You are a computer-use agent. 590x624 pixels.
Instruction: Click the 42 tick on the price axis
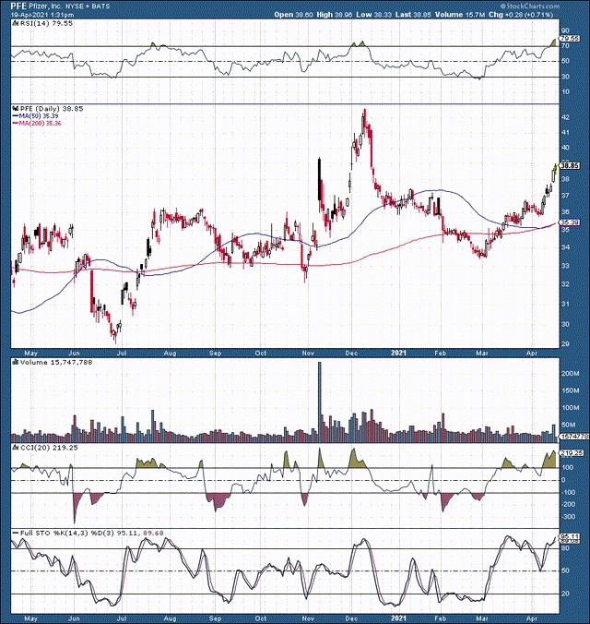coord(565,117)
